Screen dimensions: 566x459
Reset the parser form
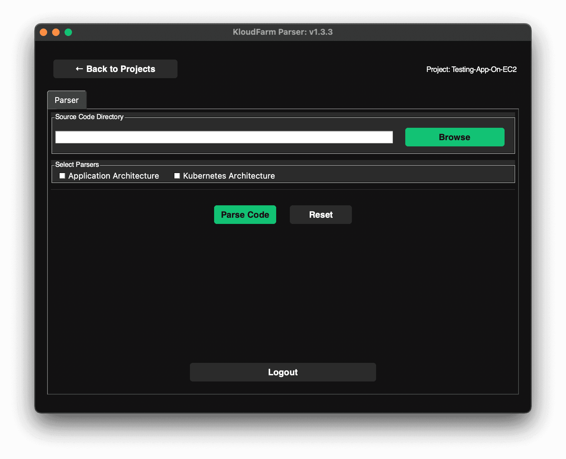pyautogui.click(x=320, y=214)
